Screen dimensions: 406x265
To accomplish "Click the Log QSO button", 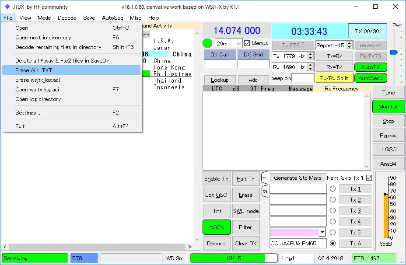I will click(x=217, y=195).
